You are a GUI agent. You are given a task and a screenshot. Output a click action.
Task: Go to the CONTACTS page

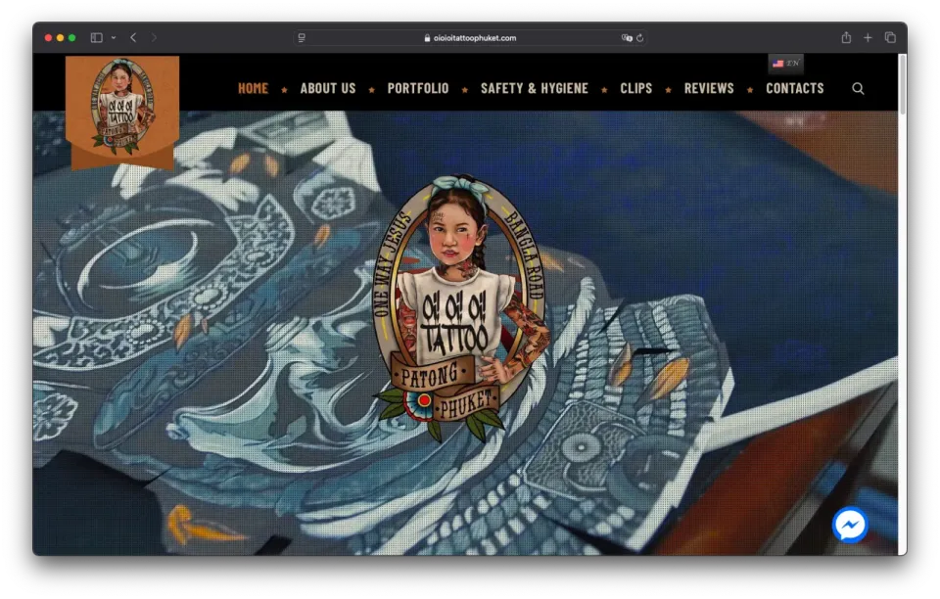[x=795, y=89]
